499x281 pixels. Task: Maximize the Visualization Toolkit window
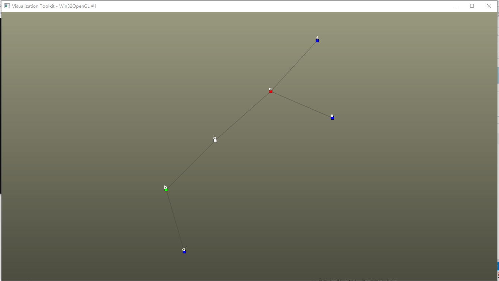pyautogui.click(x=472, y=6)
